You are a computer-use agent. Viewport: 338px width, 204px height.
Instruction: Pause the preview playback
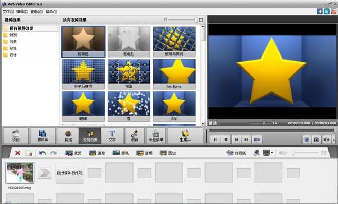pos(215,140)
